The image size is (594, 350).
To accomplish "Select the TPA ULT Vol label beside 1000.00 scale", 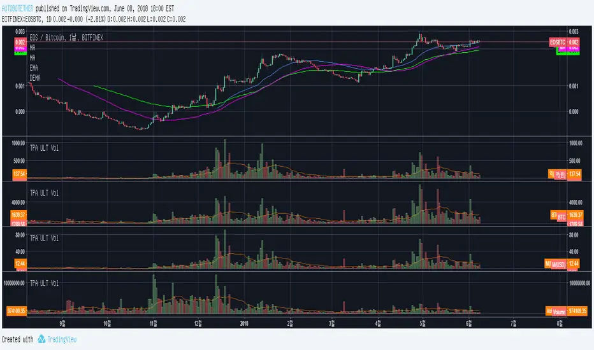I will pos(45,148).
